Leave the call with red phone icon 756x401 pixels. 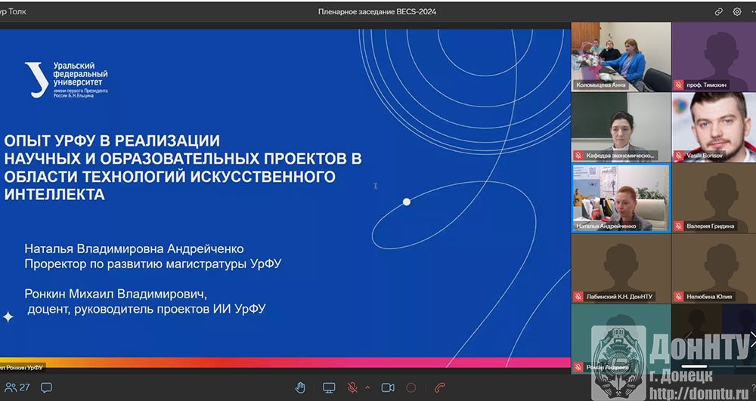tap(440, 387)
